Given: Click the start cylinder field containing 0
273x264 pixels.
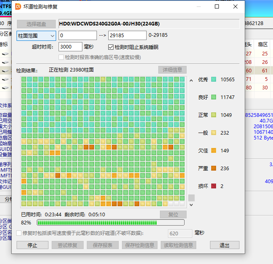Looking at the screenshot, I should pos(78,35).
